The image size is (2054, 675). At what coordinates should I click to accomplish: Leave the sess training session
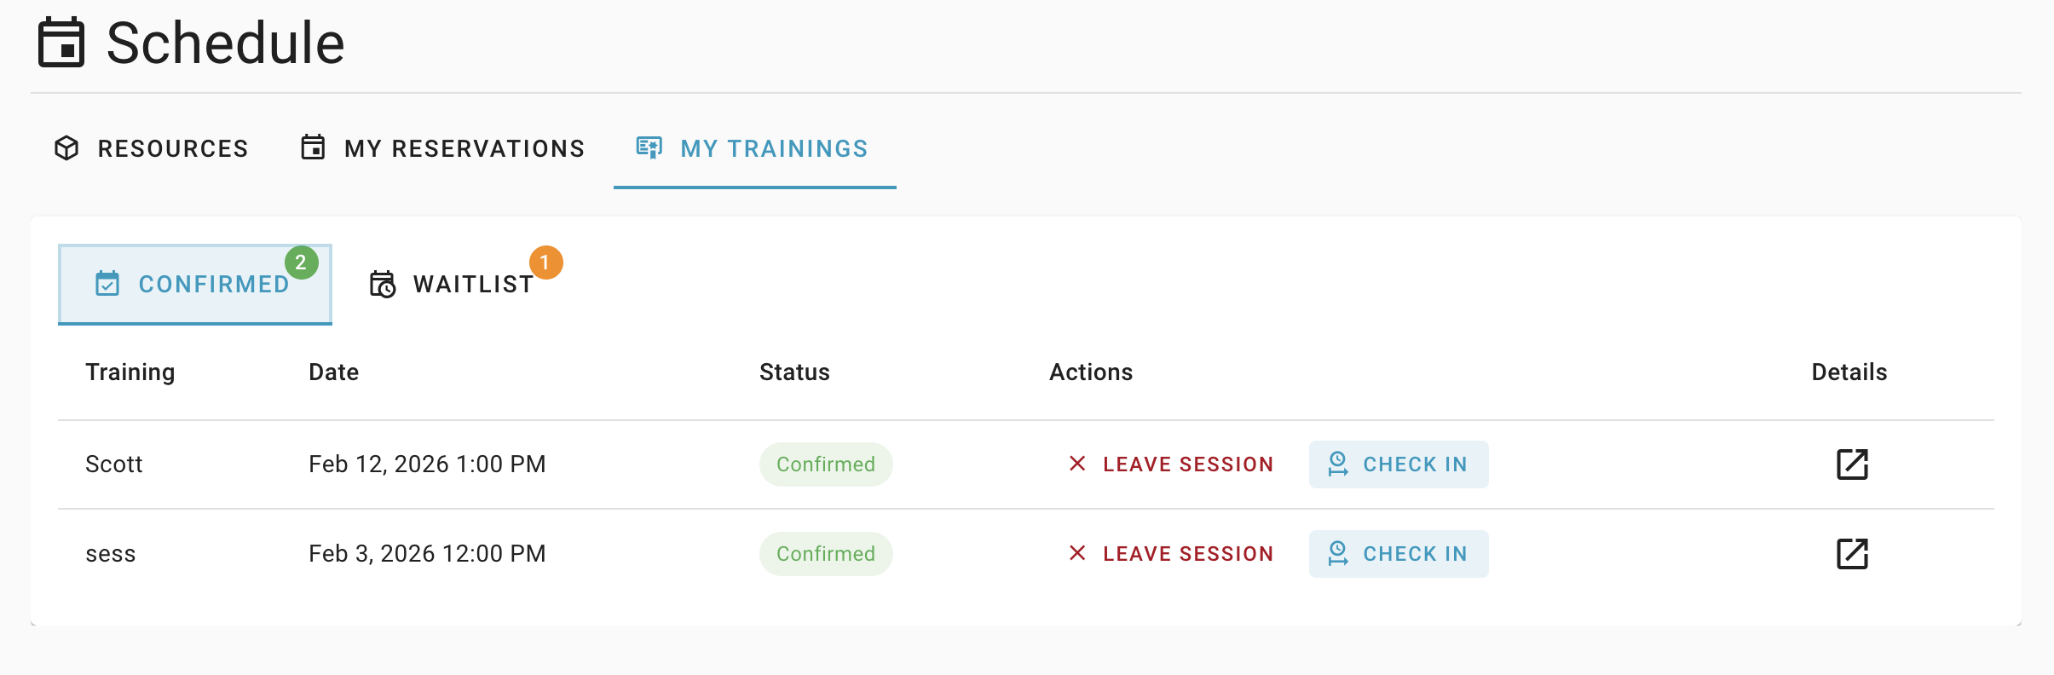[1187, 553]
